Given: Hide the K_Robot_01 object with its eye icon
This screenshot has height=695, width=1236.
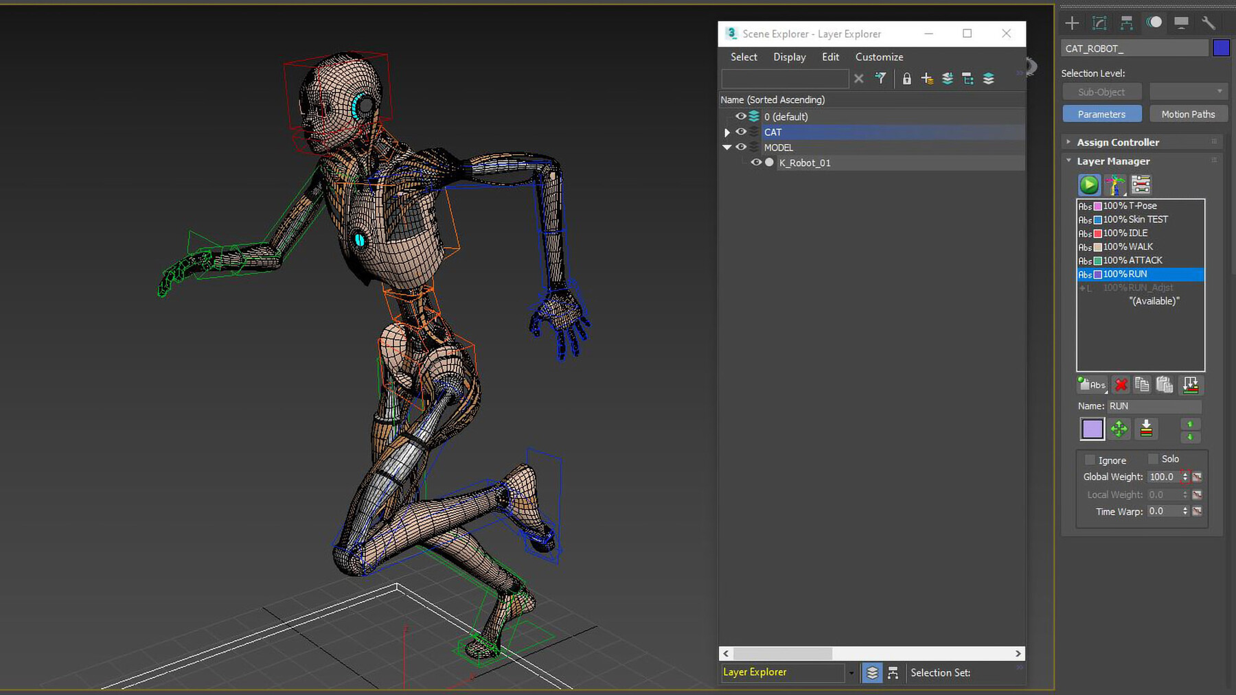Looking at the screenshot, I should pos(756,163).
